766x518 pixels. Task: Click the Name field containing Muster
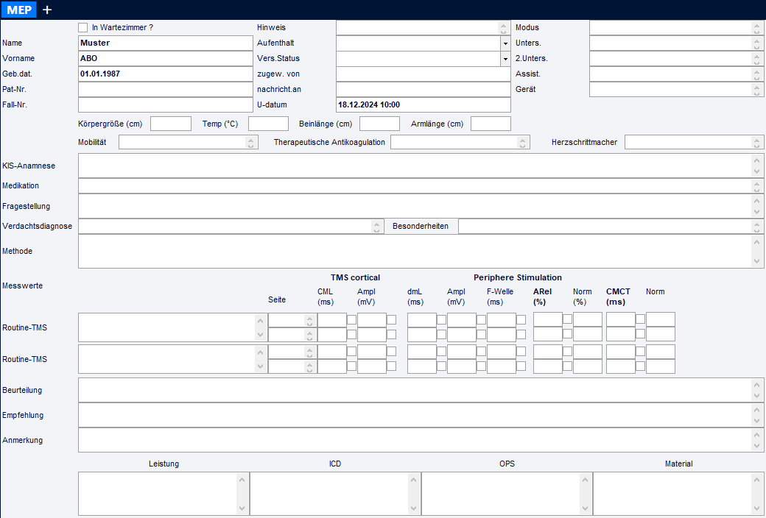166,43
